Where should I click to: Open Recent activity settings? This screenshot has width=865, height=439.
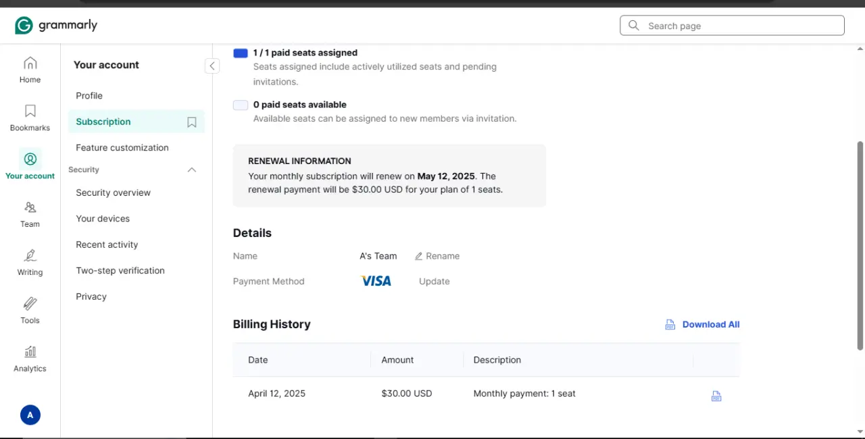(107, 244)
